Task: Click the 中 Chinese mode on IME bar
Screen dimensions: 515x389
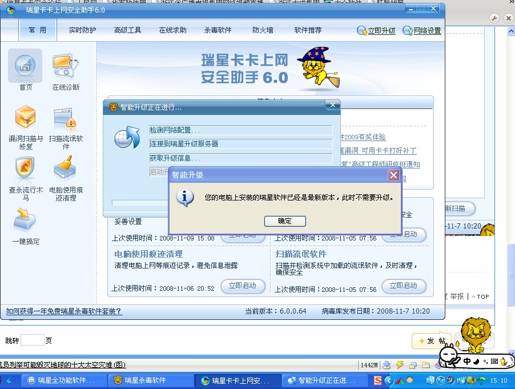Action: coord(467,362)
